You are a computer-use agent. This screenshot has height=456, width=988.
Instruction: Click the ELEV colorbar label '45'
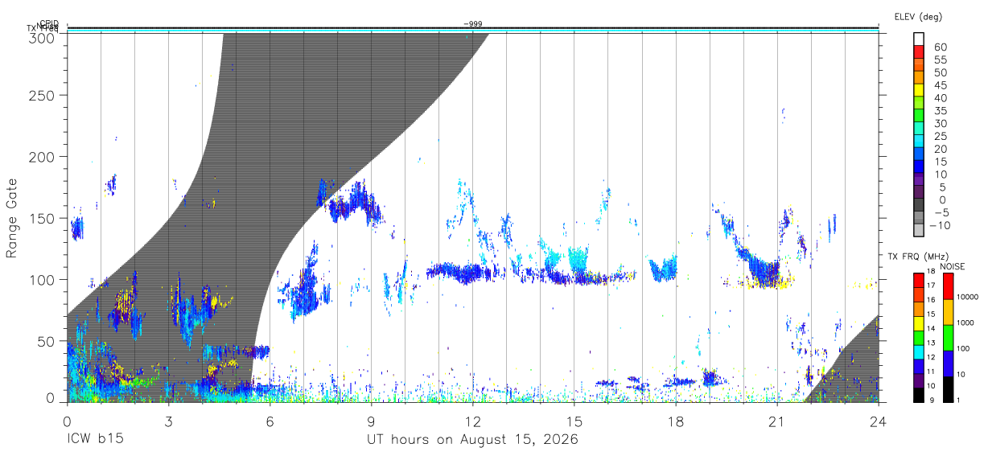(940, 85)
